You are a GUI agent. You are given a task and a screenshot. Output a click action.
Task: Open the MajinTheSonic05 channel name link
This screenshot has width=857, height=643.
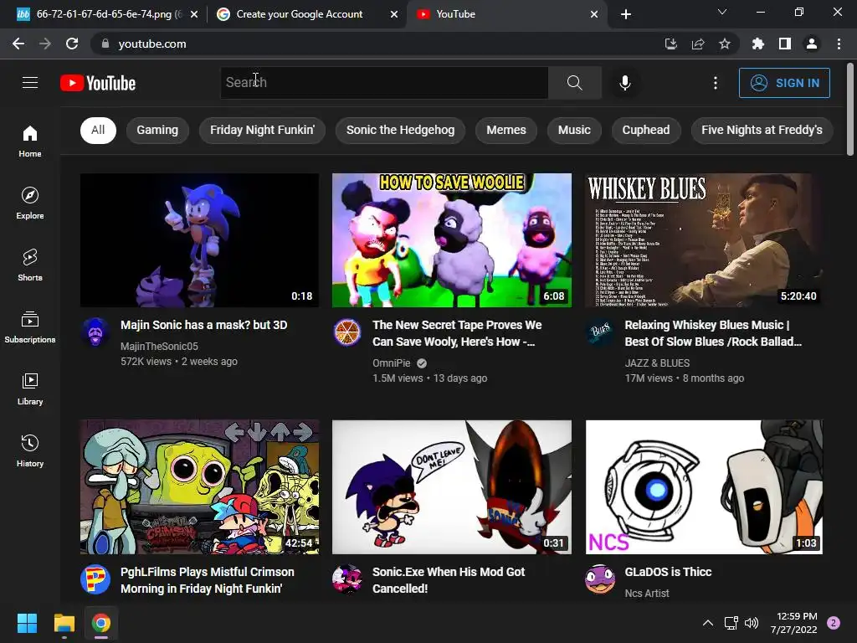(x=159, y=346)
